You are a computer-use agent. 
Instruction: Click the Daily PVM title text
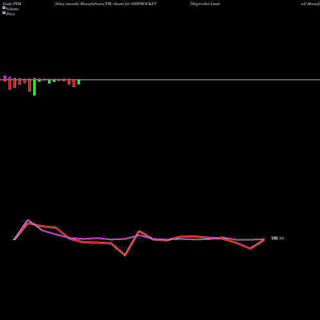pyautogui.click(x=12, y=4)
